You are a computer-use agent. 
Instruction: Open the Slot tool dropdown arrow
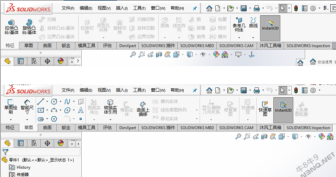(47, 119)
